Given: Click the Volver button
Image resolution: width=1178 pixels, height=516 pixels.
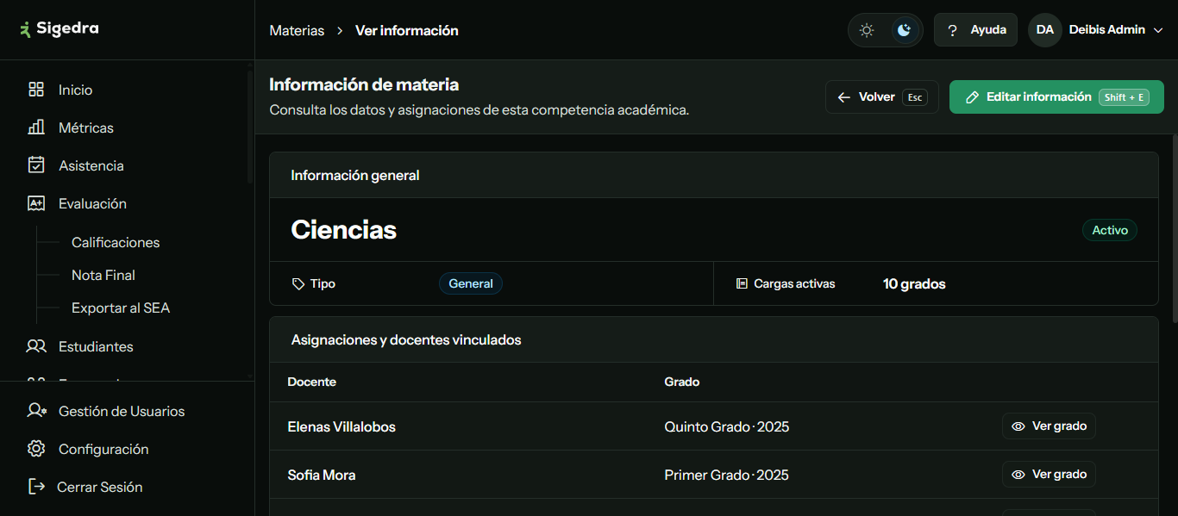Looking at the screenshot, I should point(881,97).
